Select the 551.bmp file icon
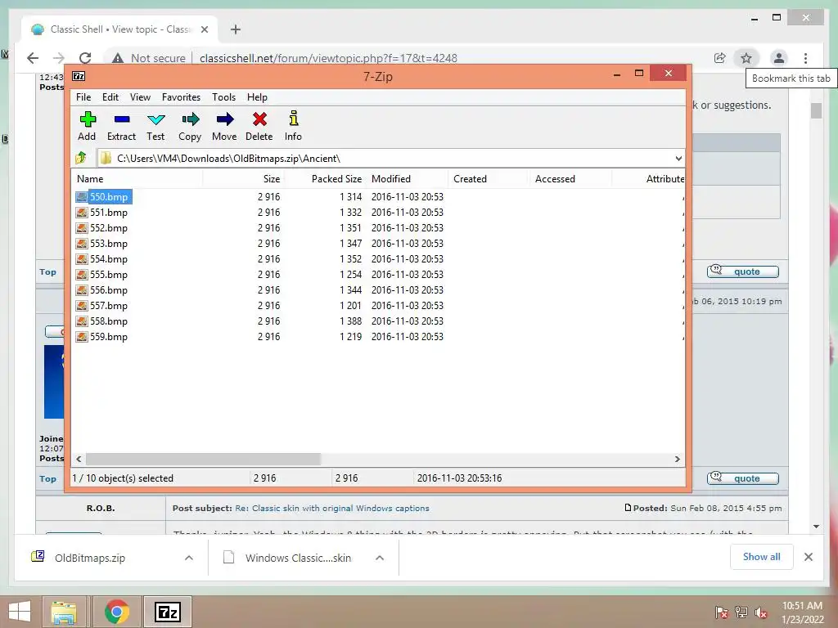Image resolution: width=838 pixels, height=628 pixels. (81, 213)
